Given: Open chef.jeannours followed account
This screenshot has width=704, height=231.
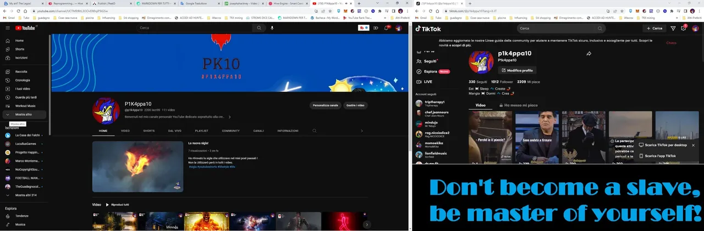Looking at the screenshot, I should pyautogui.click(x=433, y=114).
